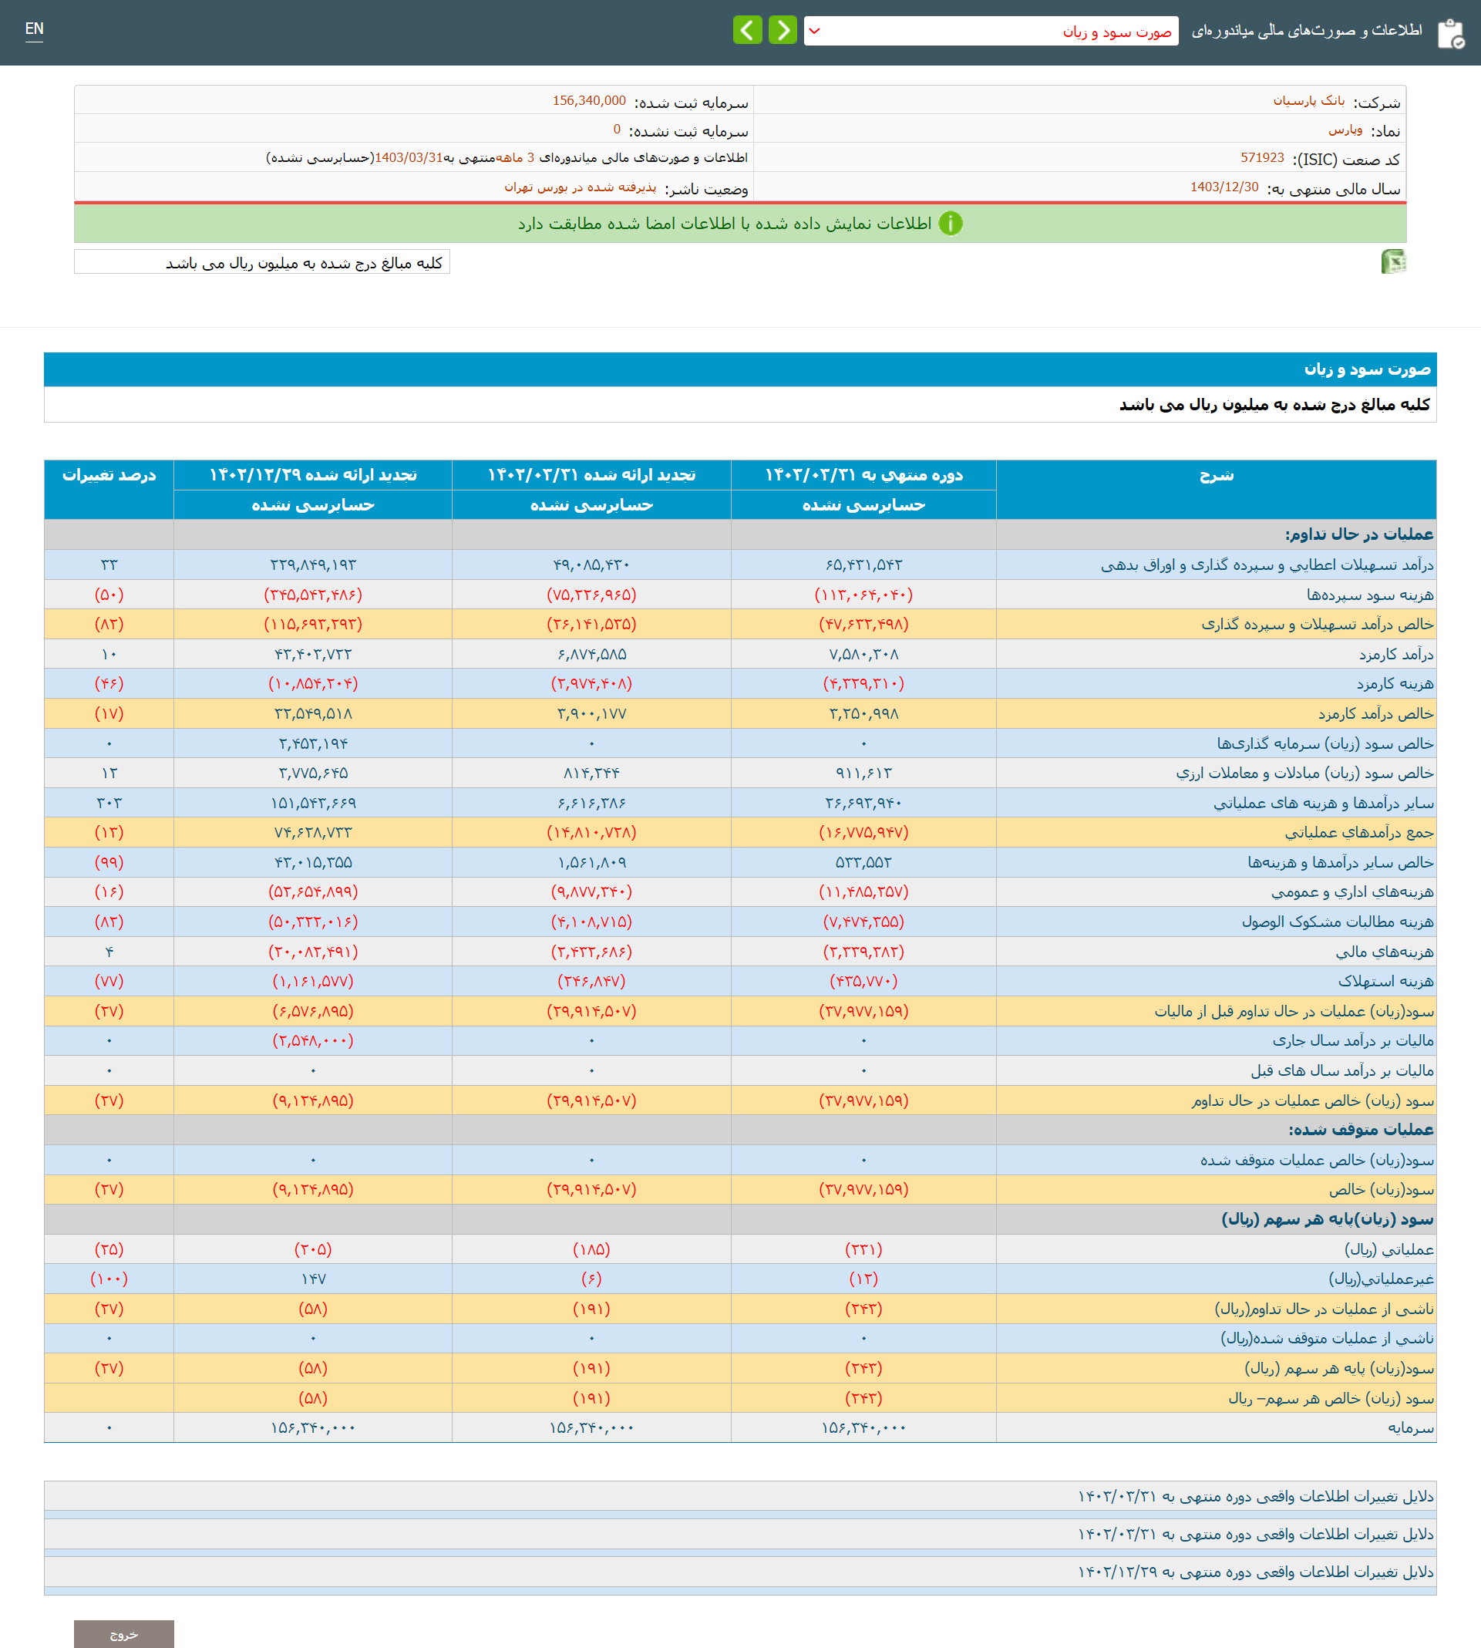
Task: Click the green next arrow button
Action: pyautogui.click(x=783, y=30)
